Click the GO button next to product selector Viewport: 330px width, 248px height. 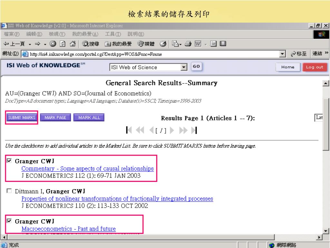tap(196, 67)
